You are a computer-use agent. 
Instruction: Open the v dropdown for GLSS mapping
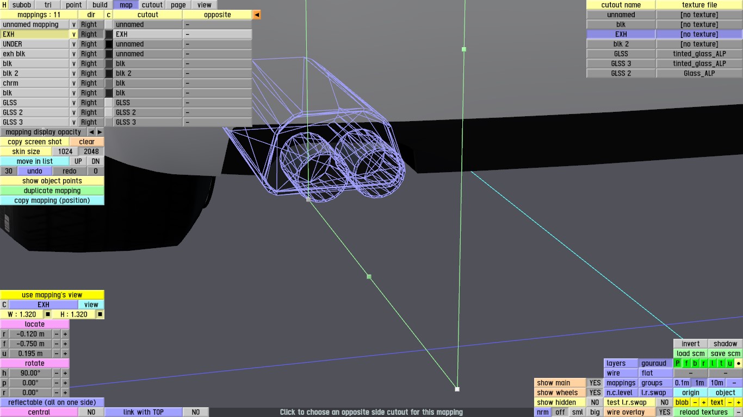[x=74, y=103]
